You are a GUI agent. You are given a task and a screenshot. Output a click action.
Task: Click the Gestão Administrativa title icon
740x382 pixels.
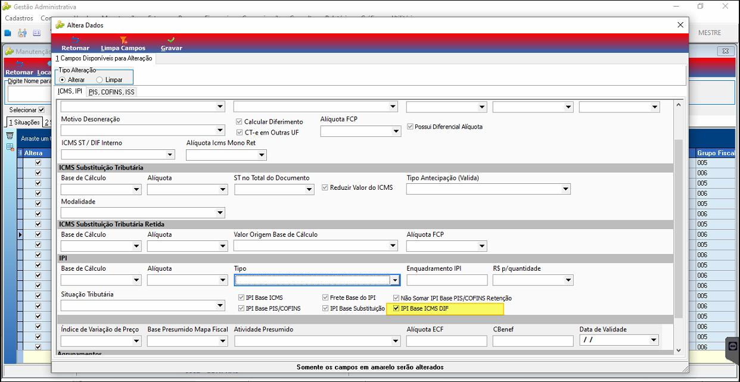[x=7, y=7]
